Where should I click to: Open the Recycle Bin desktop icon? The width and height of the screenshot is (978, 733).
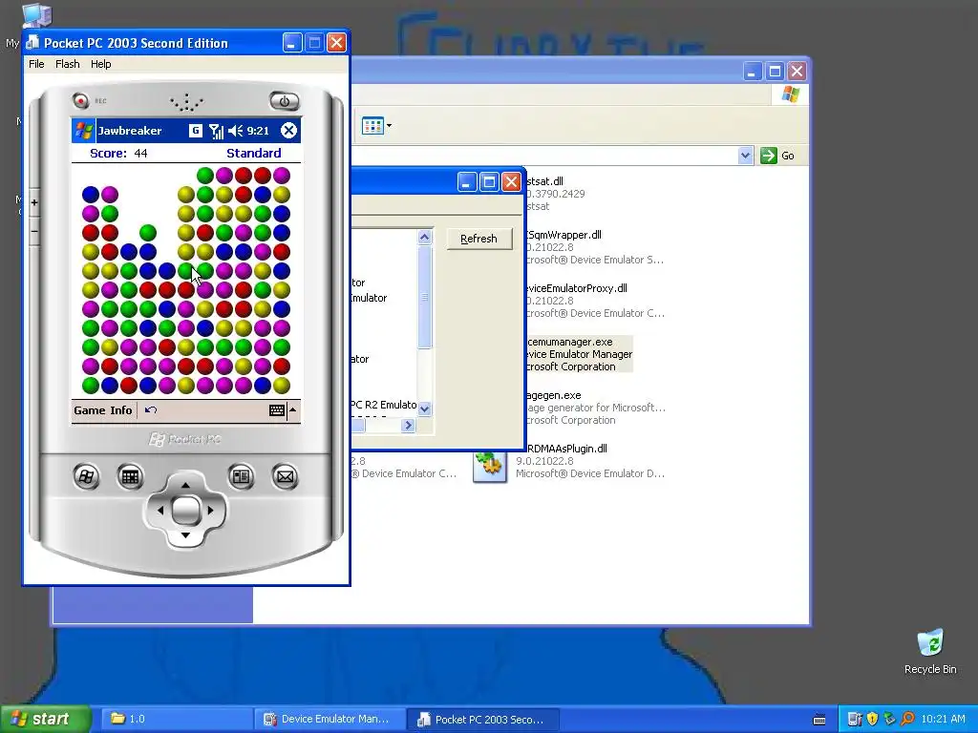point(930,652)
